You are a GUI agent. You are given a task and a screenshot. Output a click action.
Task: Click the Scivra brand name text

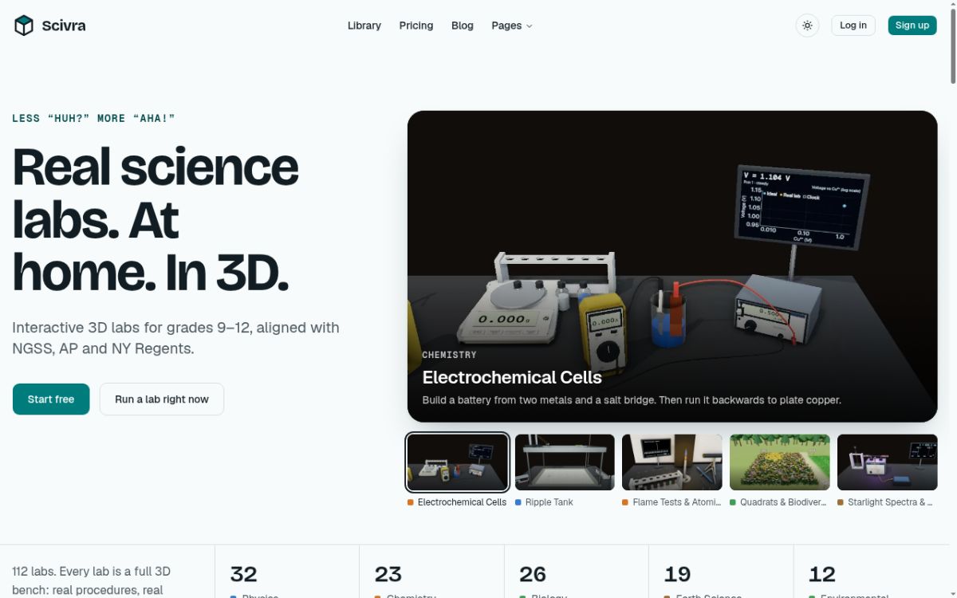[x=64, y=26]
